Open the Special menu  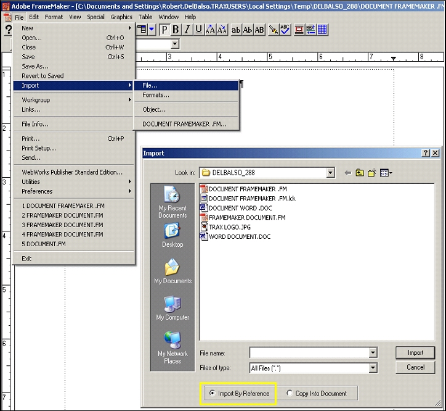tap(95, 17)
